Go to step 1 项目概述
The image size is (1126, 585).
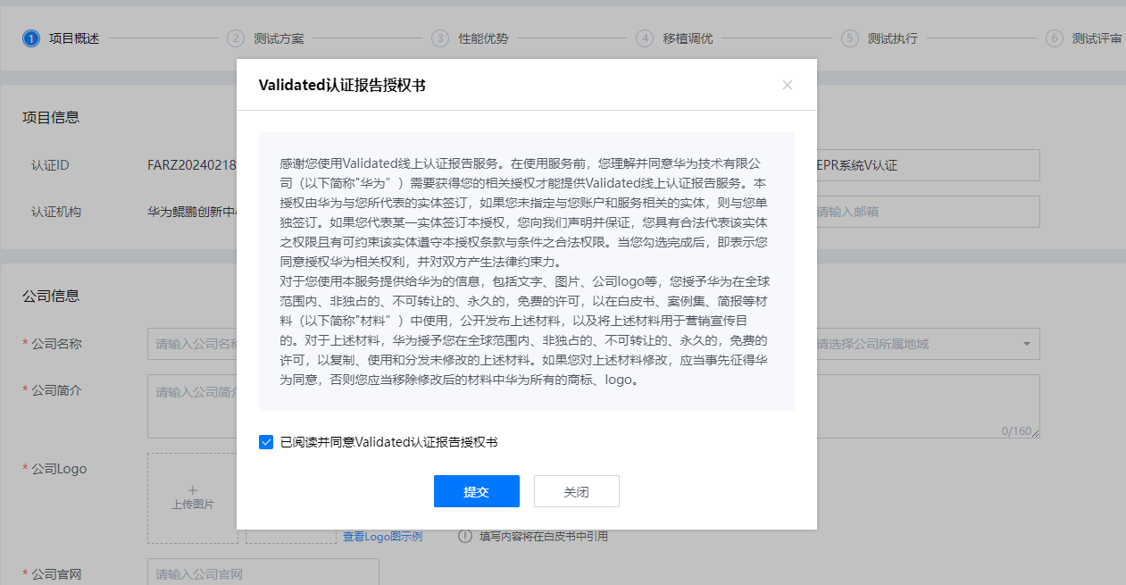pos(61,38)
